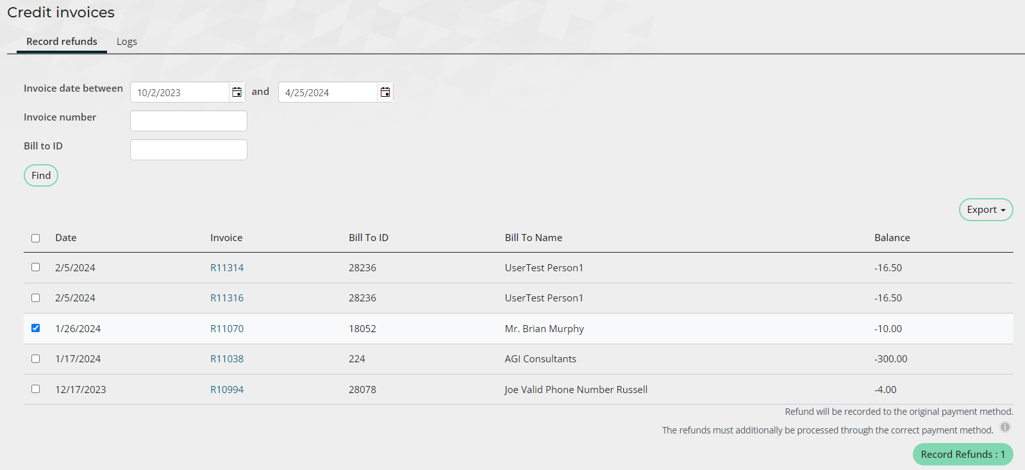Open the end date calendar picker
Viewport: 1025px width, 470px height.
coord(385,92)
